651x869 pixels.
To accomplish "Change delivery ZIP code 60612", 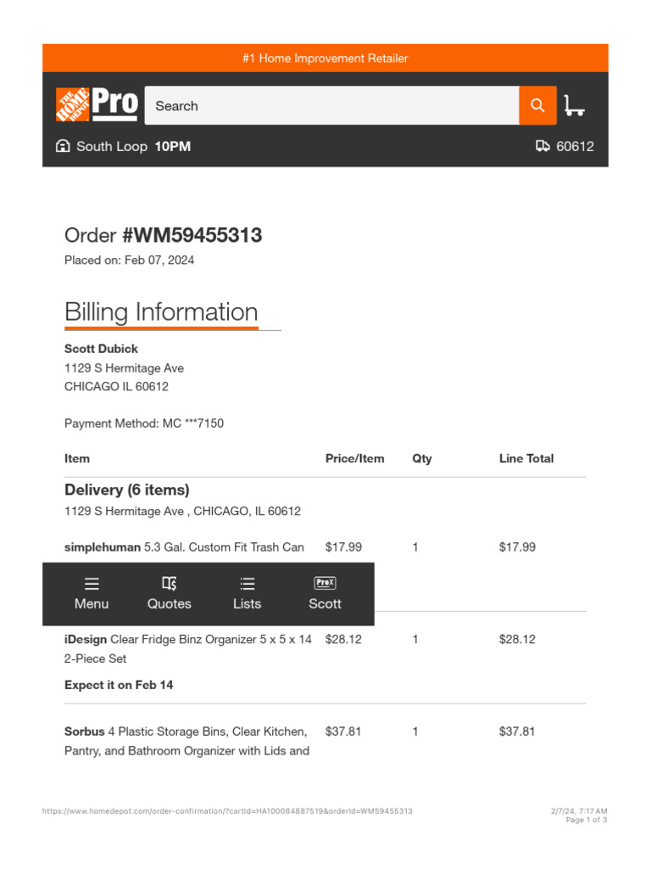I will (x=575, y=146).
